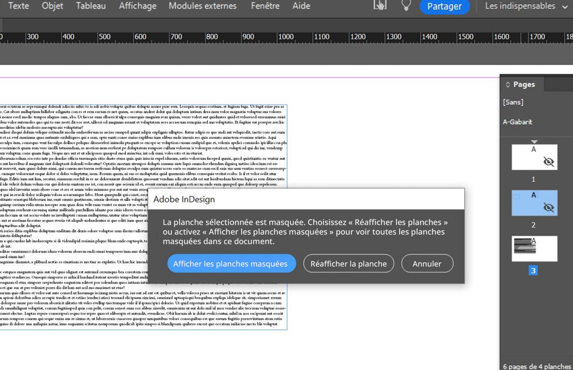Viewport: 573px width, 370px height.
Task: Click Réafficher la planche
Action: [x=348, y=263]
